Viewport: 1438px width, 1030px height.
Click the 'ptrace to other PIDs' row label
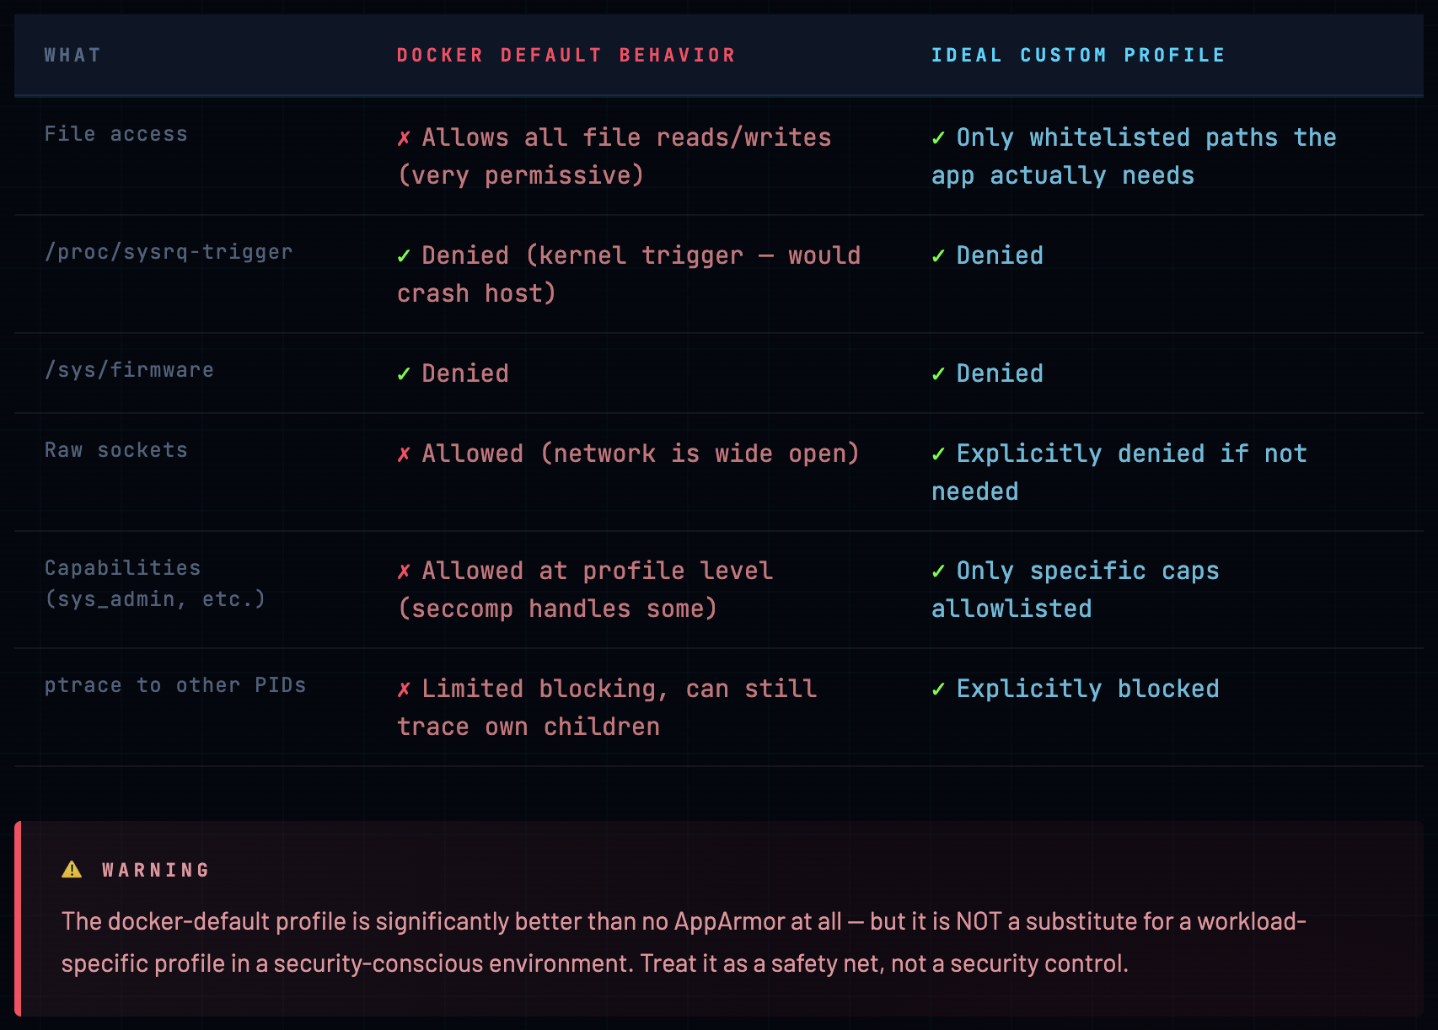[x=175, y=684]
